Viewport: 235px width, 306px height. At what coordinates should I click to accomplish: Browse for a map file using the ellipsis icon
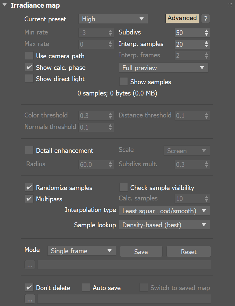pyautogui.click(x=30, y=265)
